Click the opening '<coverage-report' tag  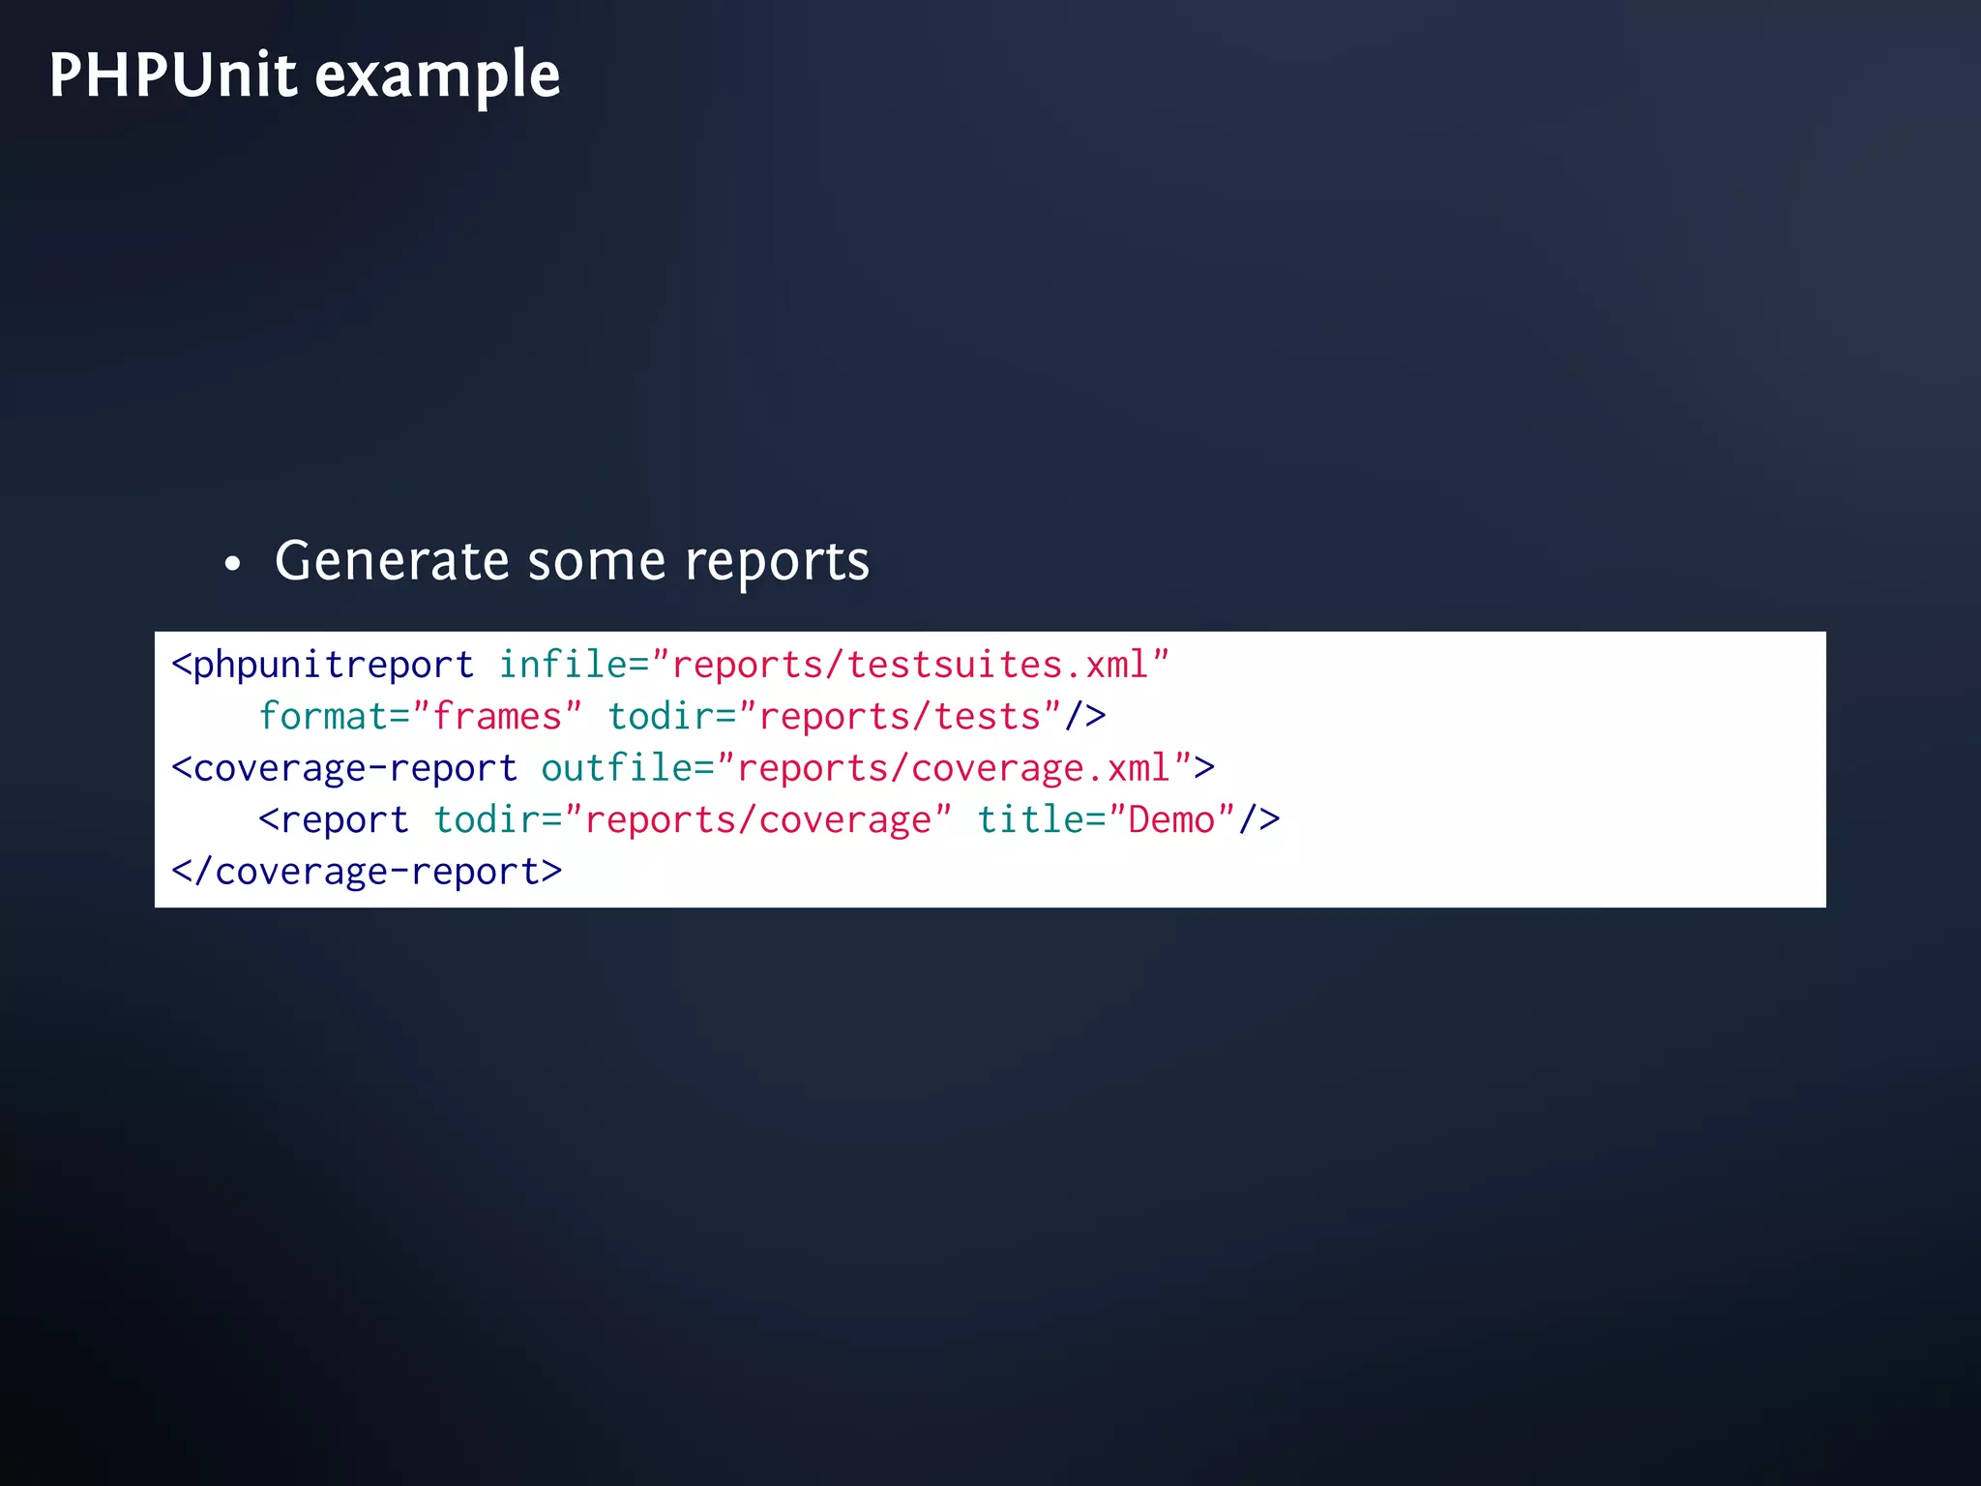tap(344, 769)
